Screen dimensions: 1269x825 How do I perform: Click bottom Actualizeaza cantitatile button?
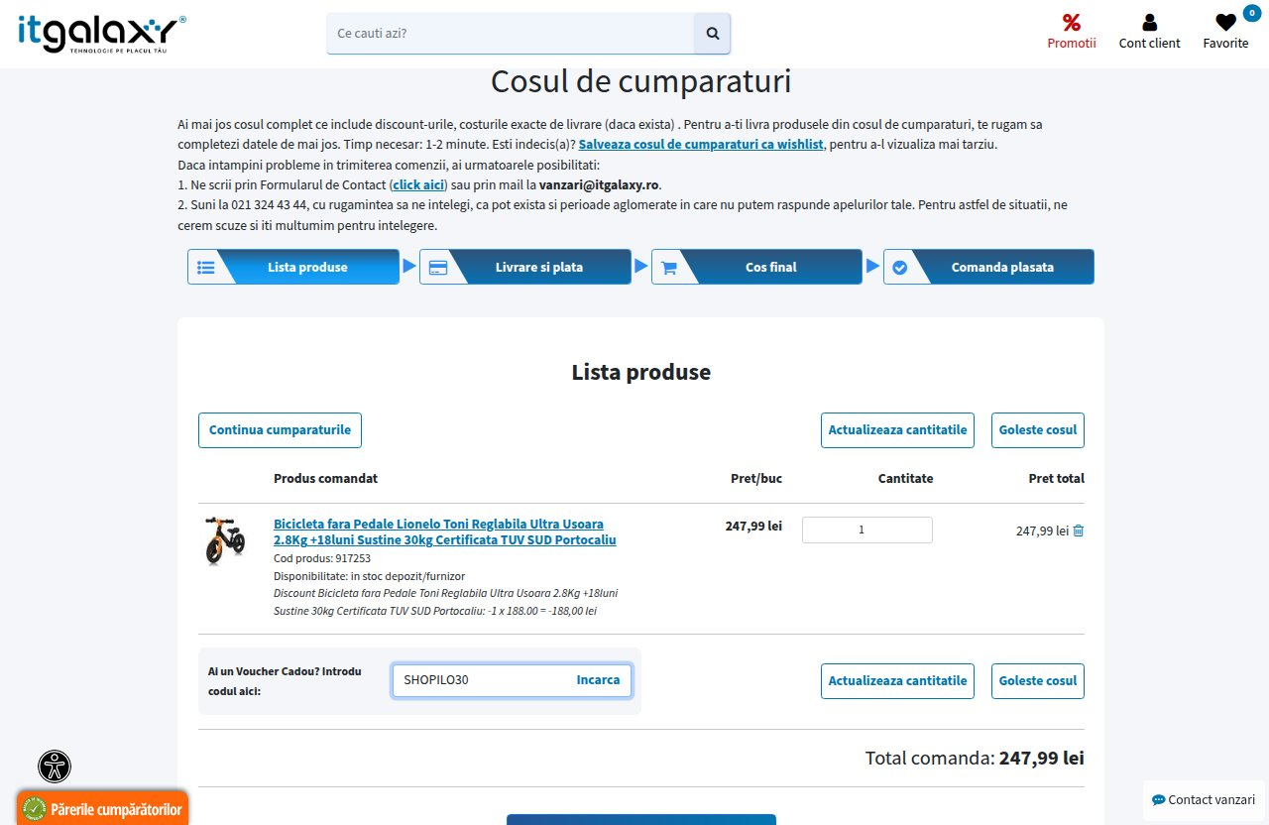[x=897, y=681]
